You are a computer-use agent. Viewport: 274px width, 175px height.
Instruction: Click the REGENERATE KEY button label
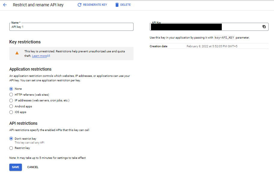tap(95, 5)
